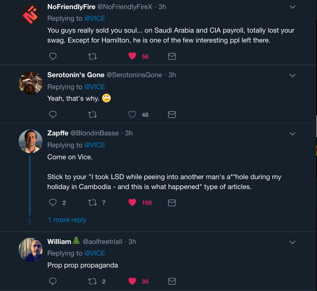Viewport: 317px width, 291px height.
Task: Reply to Serotonin's Gone tweet
Action: (x=52, y=114)
